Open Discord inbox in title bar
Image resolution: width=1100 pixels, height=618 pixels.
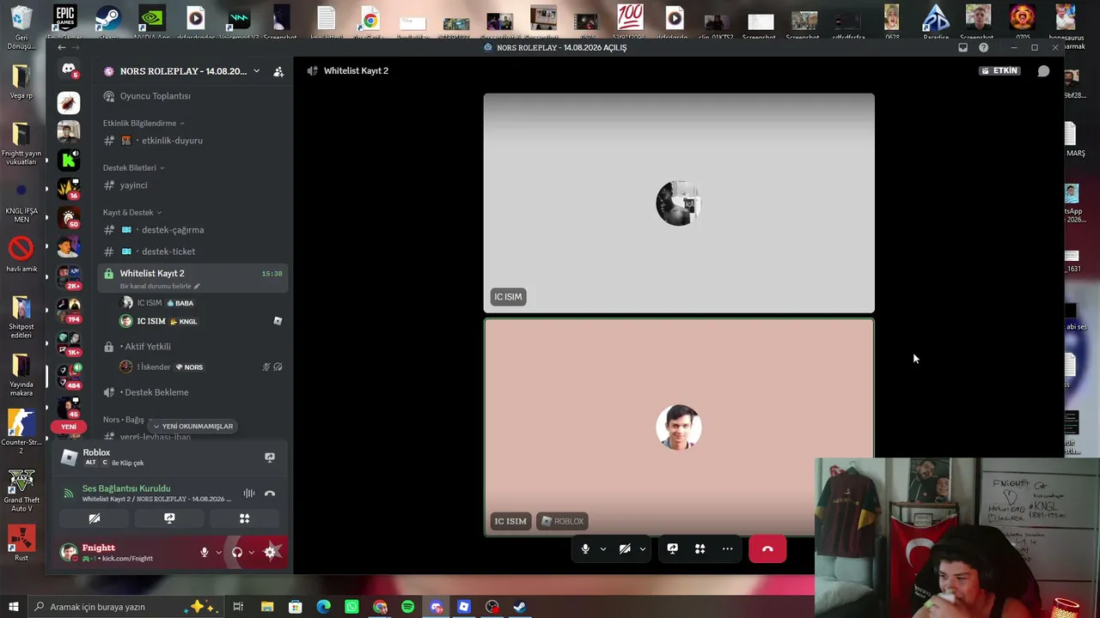click(x=962, y=48)
